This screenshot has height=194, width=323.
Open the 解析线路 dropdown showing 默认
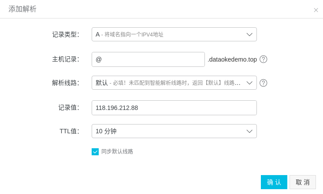pos(174,83)
